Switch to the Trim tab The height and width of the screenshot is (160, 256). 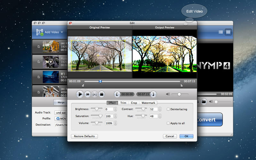[x=123, y=103]
